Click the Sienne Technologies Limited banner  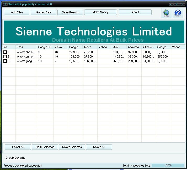(94, 32)
